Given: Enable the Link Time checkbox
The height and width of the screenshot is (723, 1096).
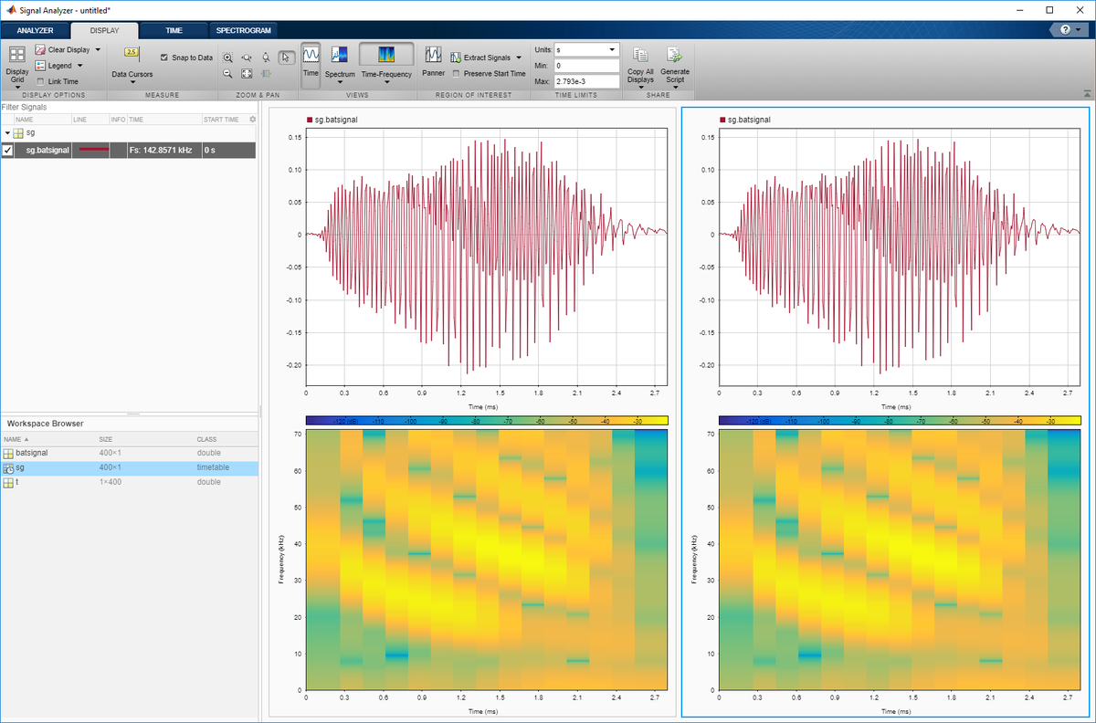Looking at the screenshot, I should (40, 81).
